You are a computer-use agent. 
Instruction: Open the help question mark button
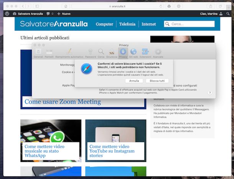(210, 93)
